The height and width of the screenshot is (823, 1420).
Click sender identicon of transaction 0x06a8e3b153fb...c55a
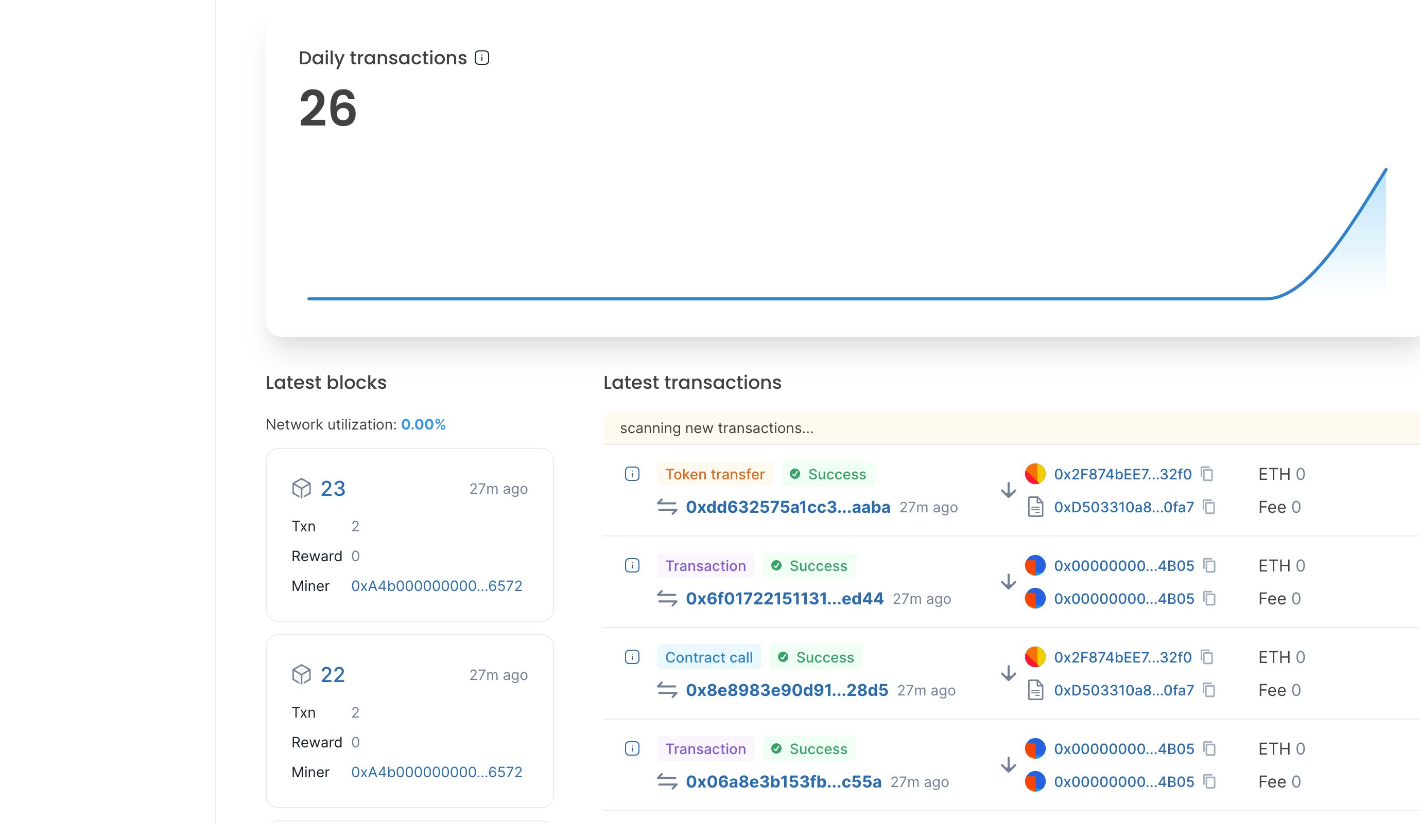pos(1035,749)
